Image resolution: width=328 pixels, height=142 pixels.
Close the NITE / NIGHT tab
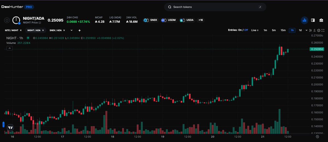[21, 30]
